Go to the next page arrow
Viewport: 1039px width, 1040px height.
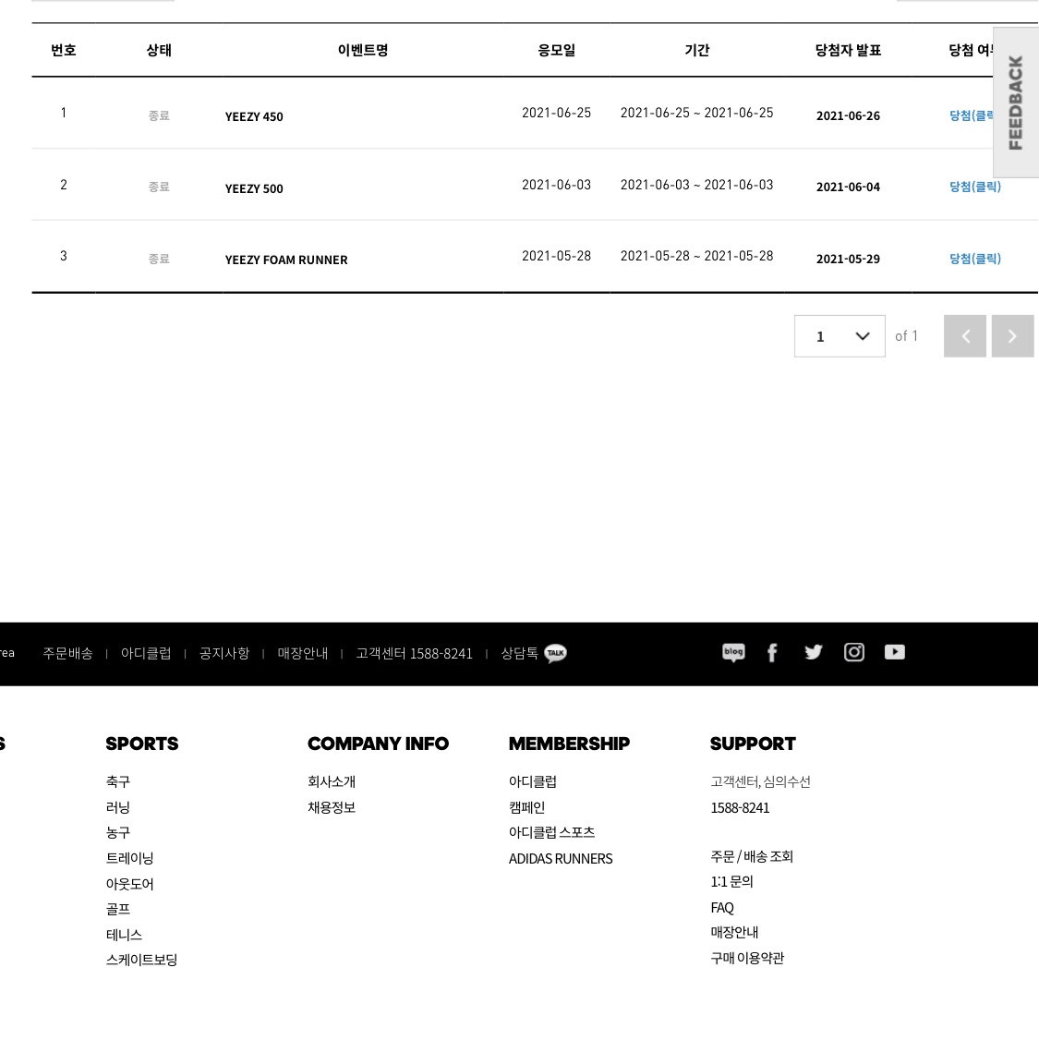pyautogui.click(x=1012, y=336)
